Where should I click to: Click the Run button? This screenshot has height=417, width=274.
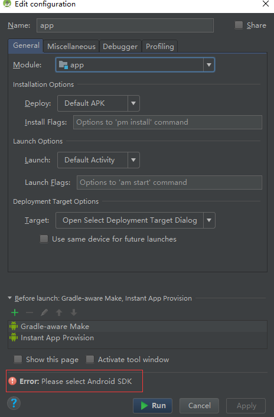pyautogui.click(x=152, y=406)
